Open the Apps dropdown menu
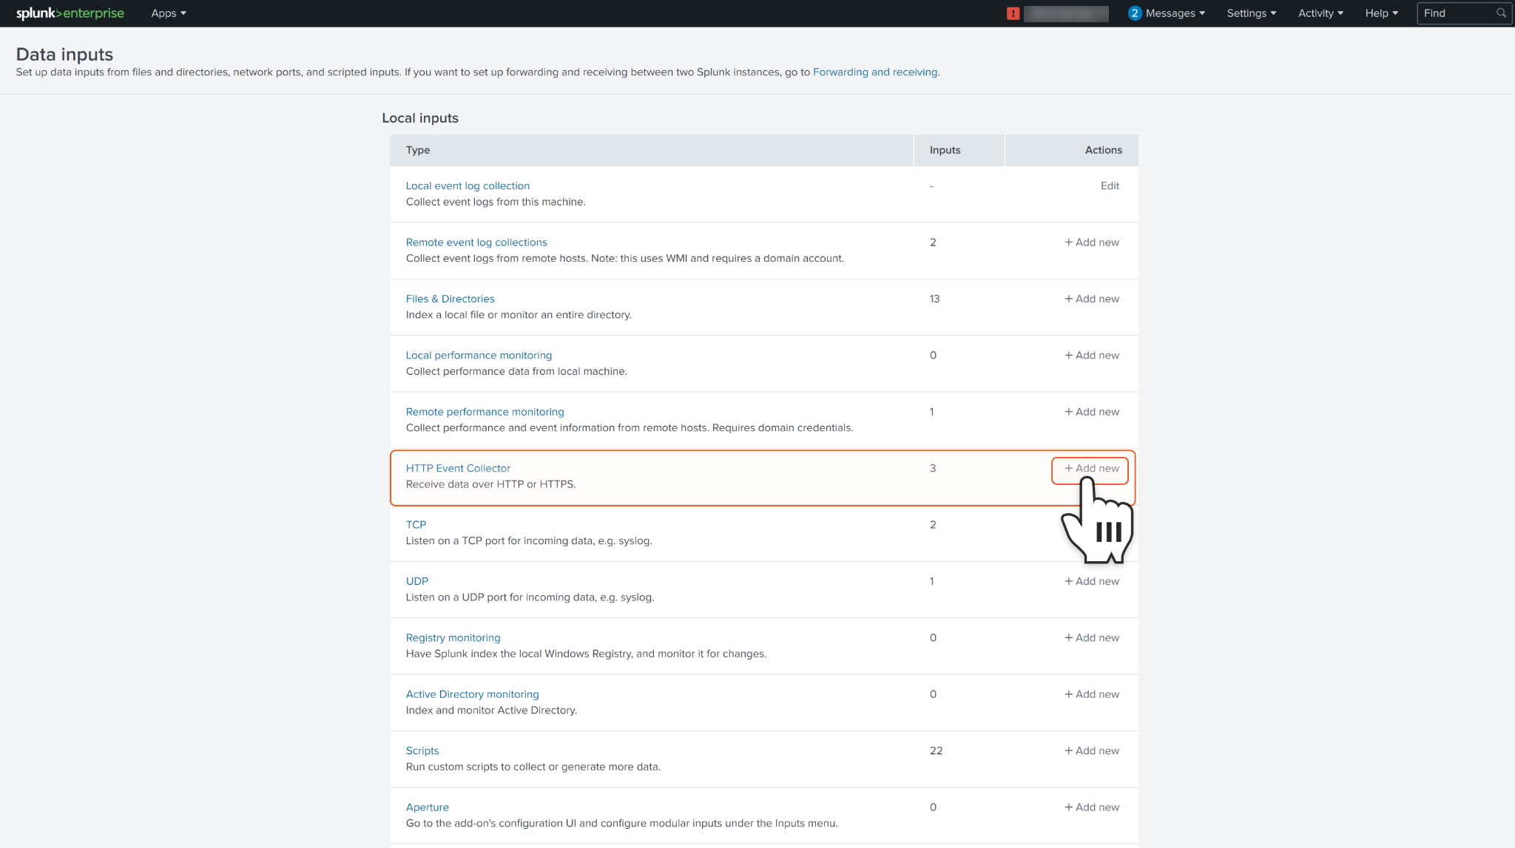1515x848 pixels. point(168,13)
